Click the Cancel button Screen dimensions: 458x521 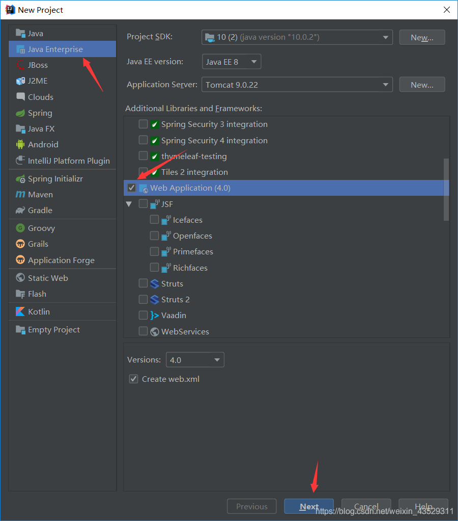tap(366, 506)
